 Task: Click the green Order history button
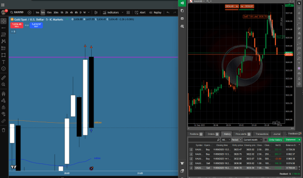(x=275, y=140)
